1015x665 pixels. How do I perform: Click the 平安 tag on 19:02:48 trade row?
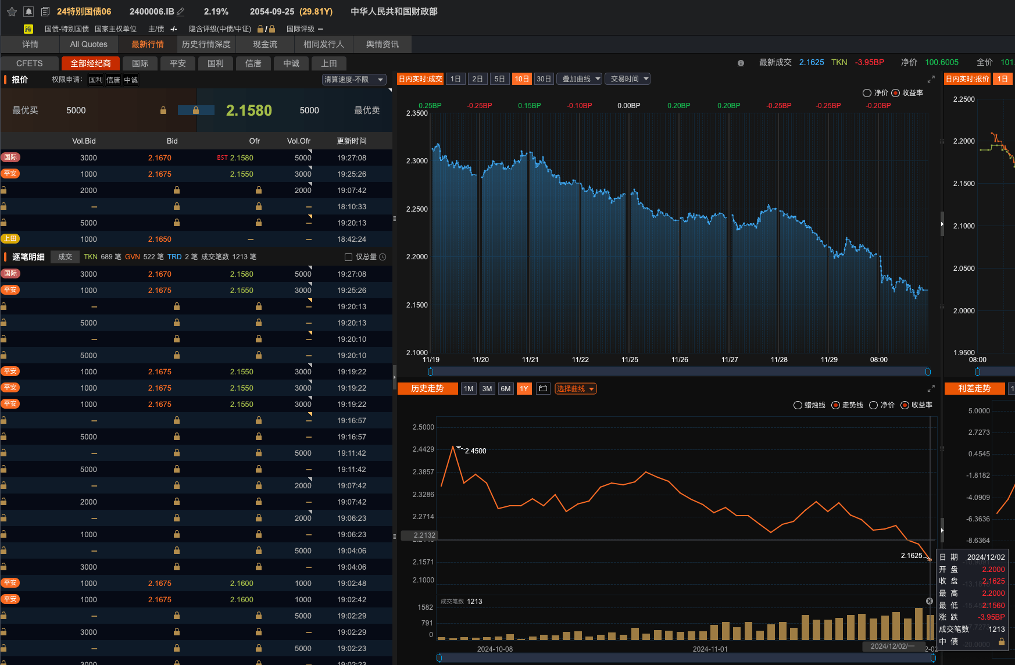coord(10,583)
